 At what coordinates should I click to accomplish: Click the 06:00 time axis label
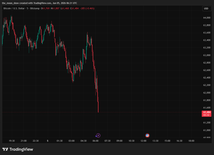click(95, 141)
